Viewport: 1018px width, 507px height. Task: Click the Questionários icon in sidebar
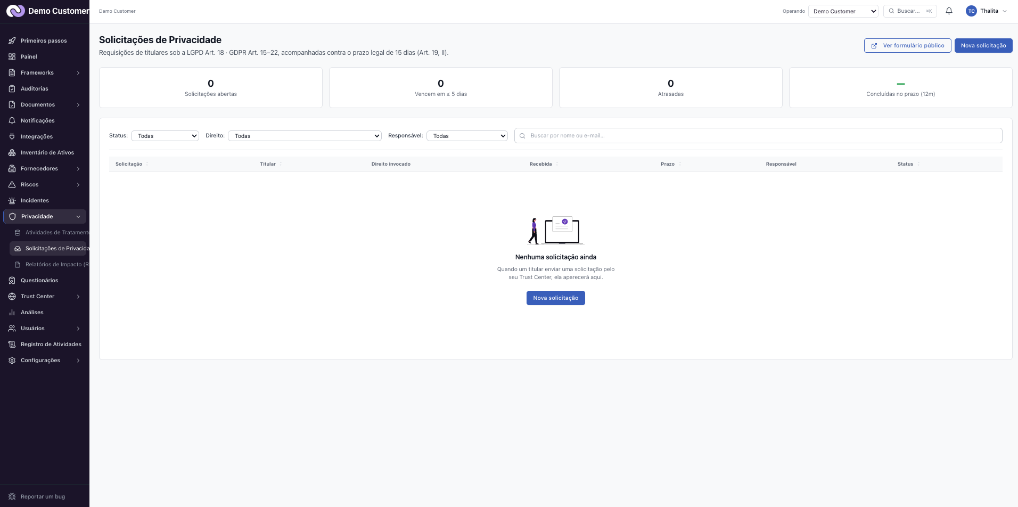click(x=12, y=280)
